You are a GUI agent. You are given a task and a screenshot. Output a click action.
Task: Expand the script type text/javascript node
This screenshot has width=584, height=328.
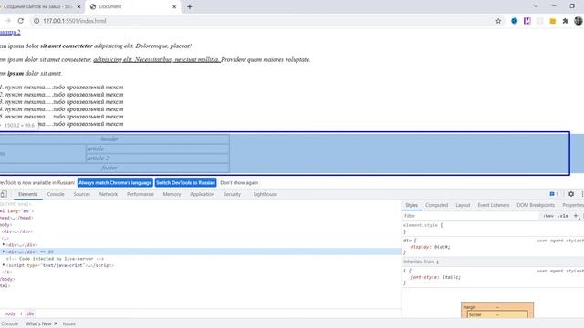pos(4,265)
